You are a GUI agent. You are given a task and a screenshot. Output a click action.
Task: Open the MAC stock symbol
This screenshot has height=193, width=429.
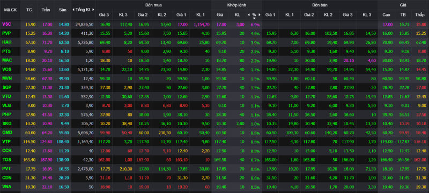pos(6,60)
